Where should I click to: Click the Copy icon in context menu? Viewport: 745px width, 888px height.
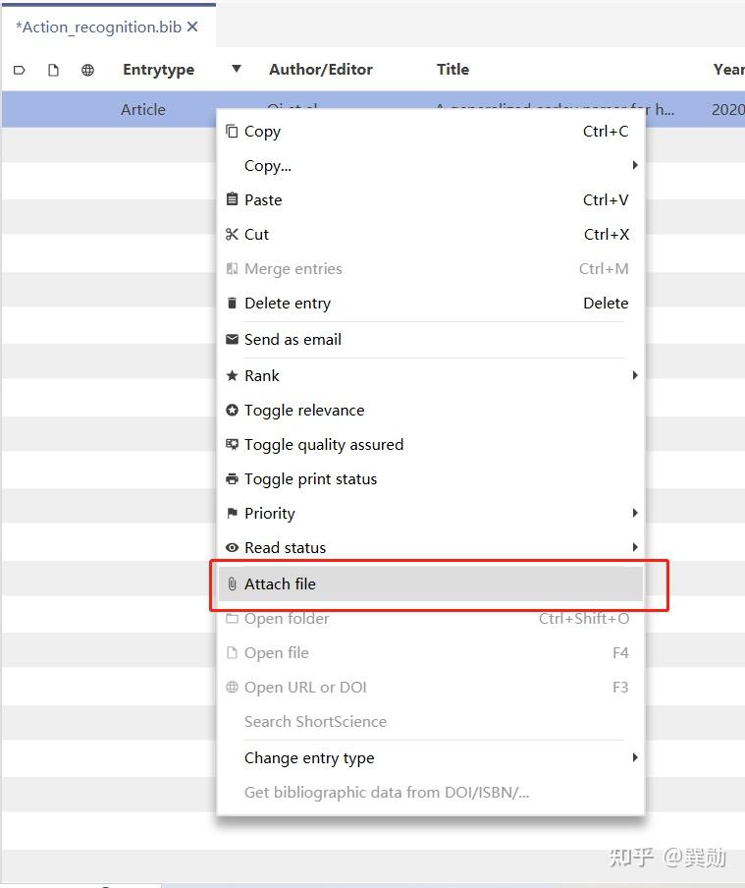[233, 132]
